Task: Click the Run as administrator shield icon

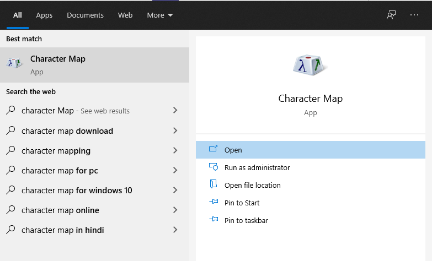Action: [x=214, y=167]
